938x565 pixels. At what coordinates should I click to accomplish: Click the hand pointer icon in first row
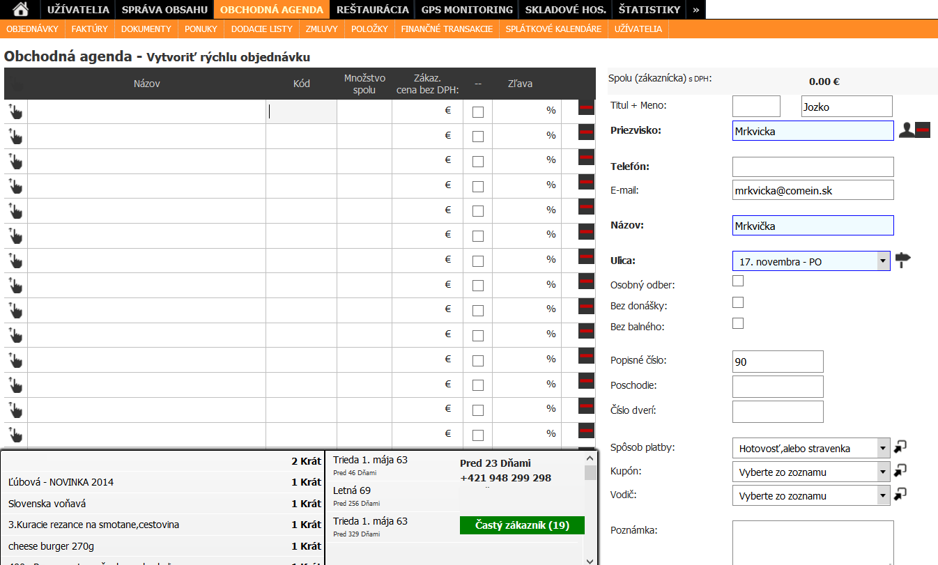point(15,111)
